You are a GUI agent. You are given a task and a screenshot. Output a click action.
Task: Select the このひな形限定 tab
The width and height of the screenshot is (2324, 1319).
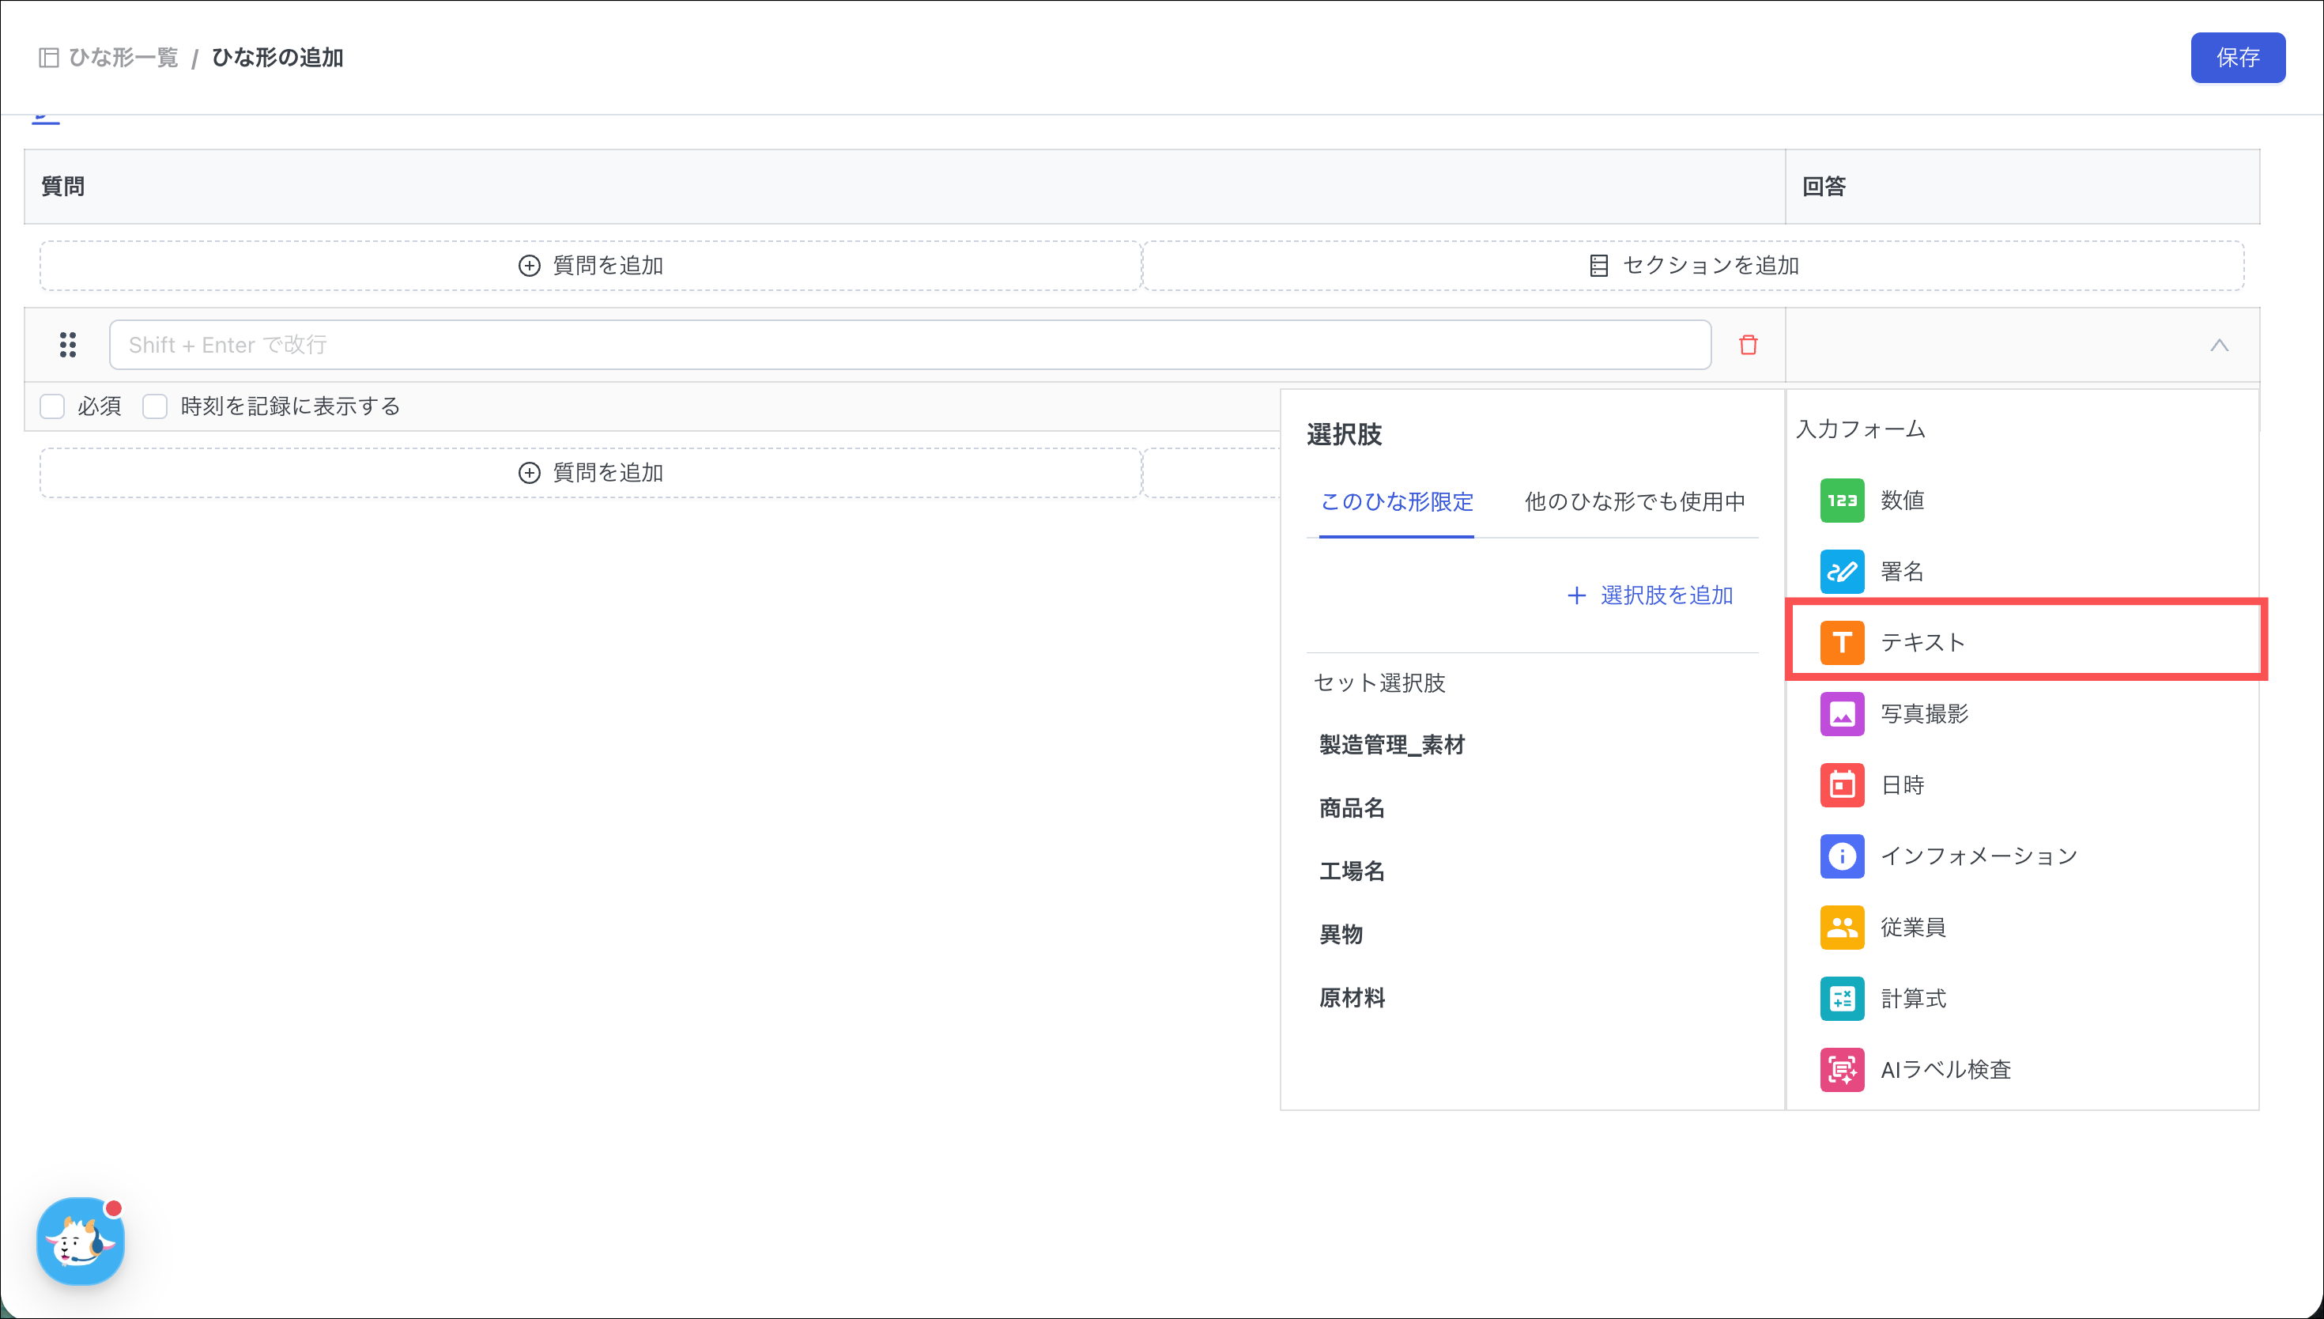1396,502
